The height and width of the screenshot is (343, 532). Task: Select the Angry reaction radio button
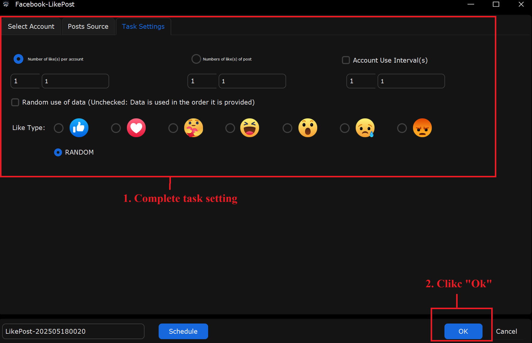402,128
